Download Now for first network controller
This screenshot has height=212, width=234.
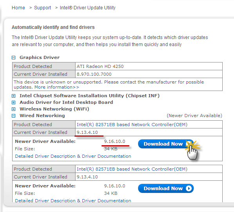click(x=166, y=144)
